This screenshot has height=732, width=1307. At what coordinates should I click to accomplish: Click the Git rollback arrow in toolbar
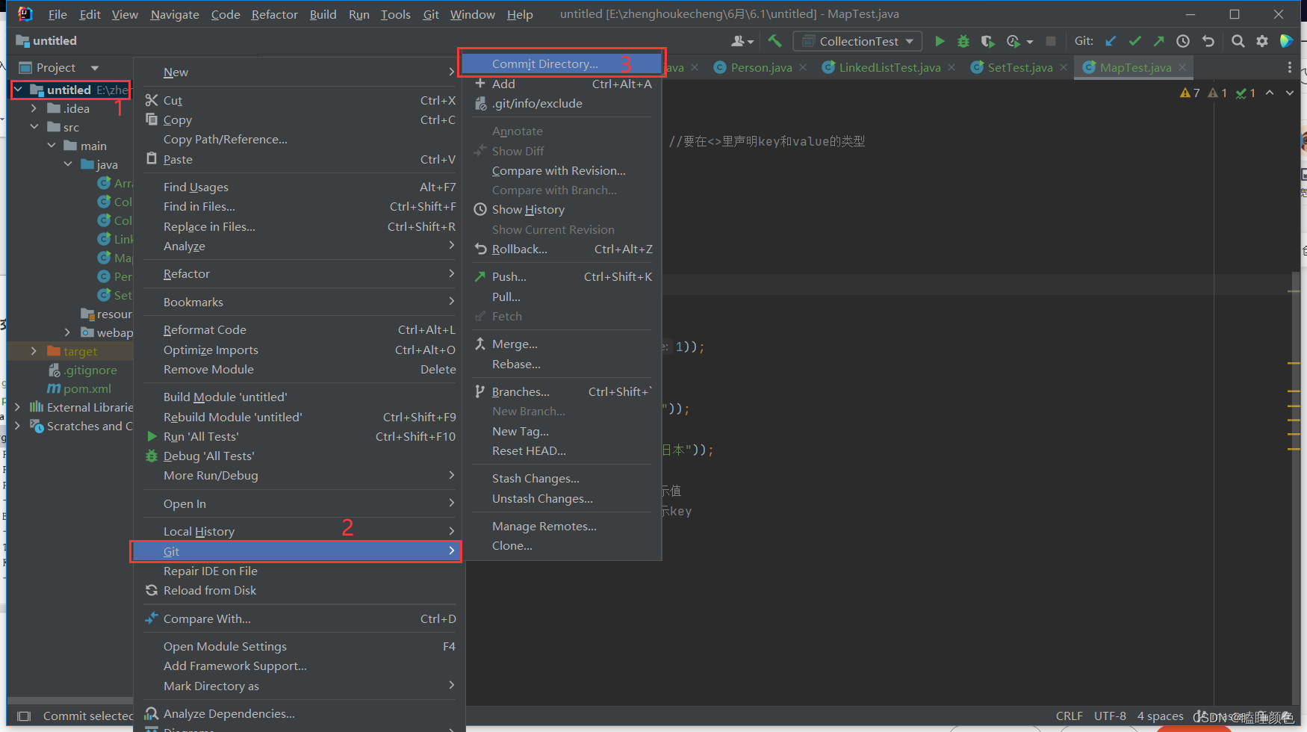(x=1208, y=41)
